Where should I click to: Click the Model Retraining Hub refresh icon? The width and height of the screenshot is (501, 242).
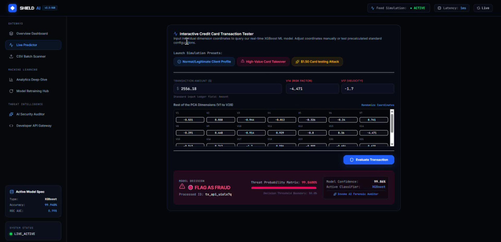pos(11,91)
